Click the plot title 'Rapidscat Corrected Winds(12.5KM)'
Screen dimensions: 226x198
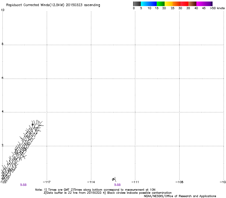click(x=35, y=5)
